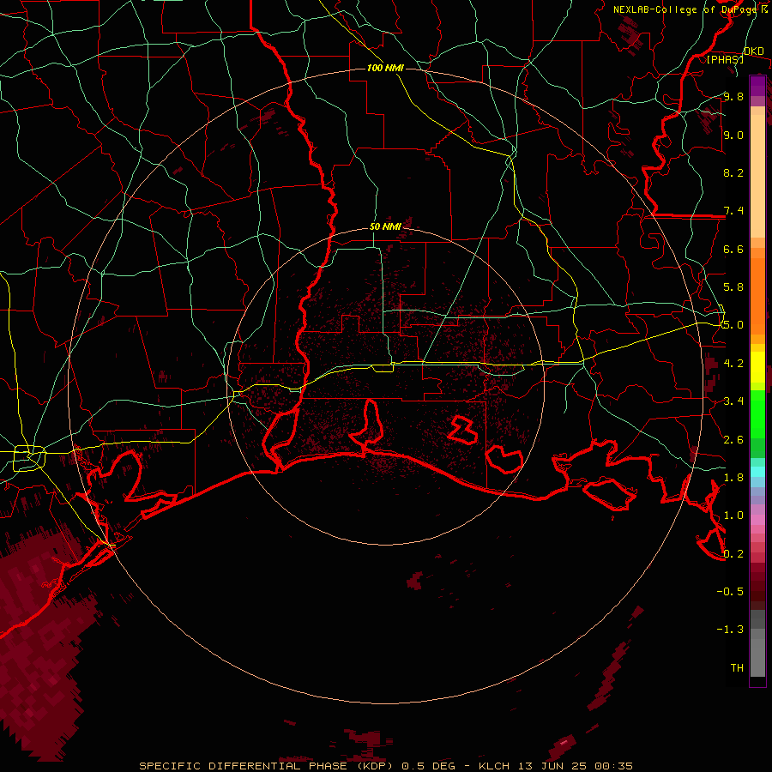Click the 8.2 value on the scale
Image resolution: width=772 pixels, height=772 pixels.
(733, 172)
